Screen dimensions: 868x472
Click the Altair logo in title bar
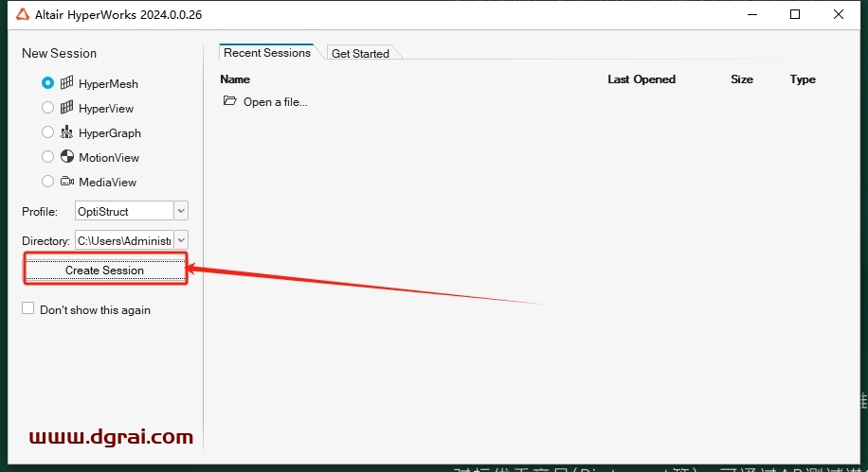[x=23, y=14]
